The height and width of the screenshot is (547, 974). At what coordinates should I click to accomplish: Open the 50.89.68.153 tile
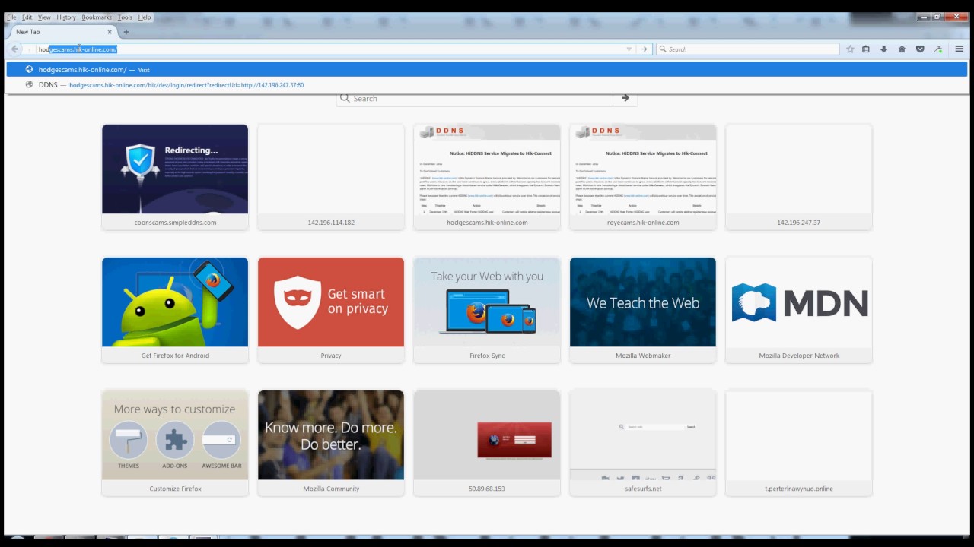(x=487, y=442)
